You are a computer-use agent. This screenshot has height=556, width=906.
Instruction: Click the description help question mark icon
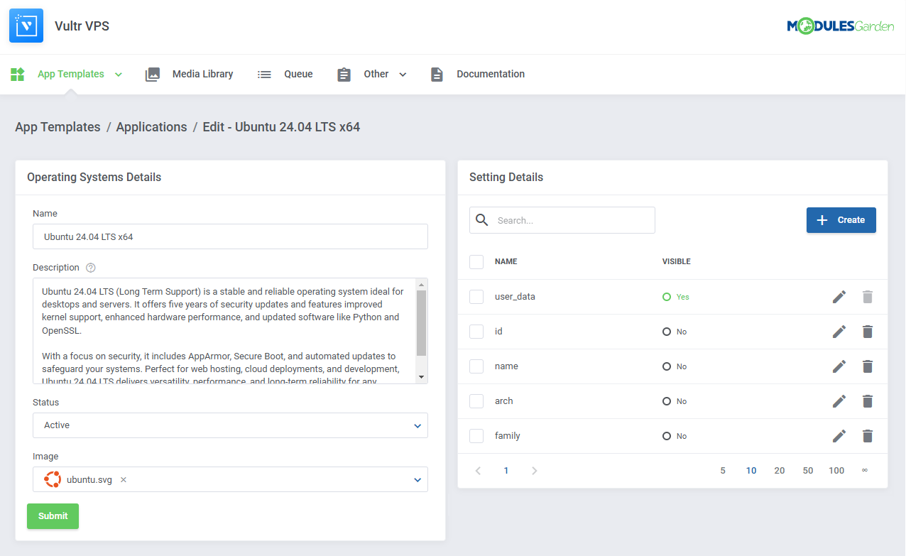(90, 267)
